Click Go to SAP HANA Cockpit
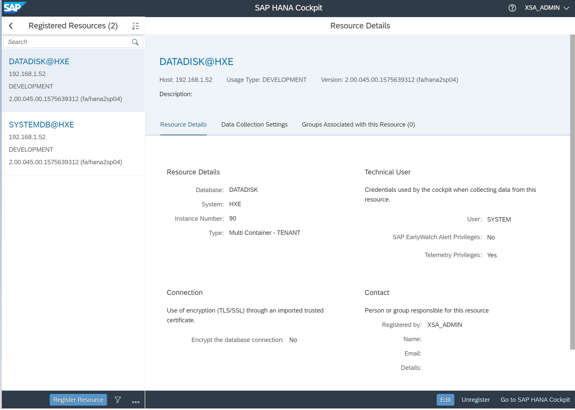575x410 pixels. pyautogui.click(x=535, y=400)
